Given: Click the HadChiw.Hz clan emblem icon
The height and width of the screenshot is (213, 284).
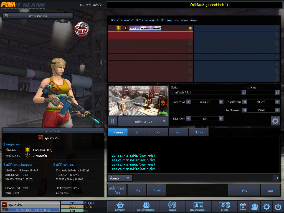Looking at the screenshot, I should [x=27, y=150].
